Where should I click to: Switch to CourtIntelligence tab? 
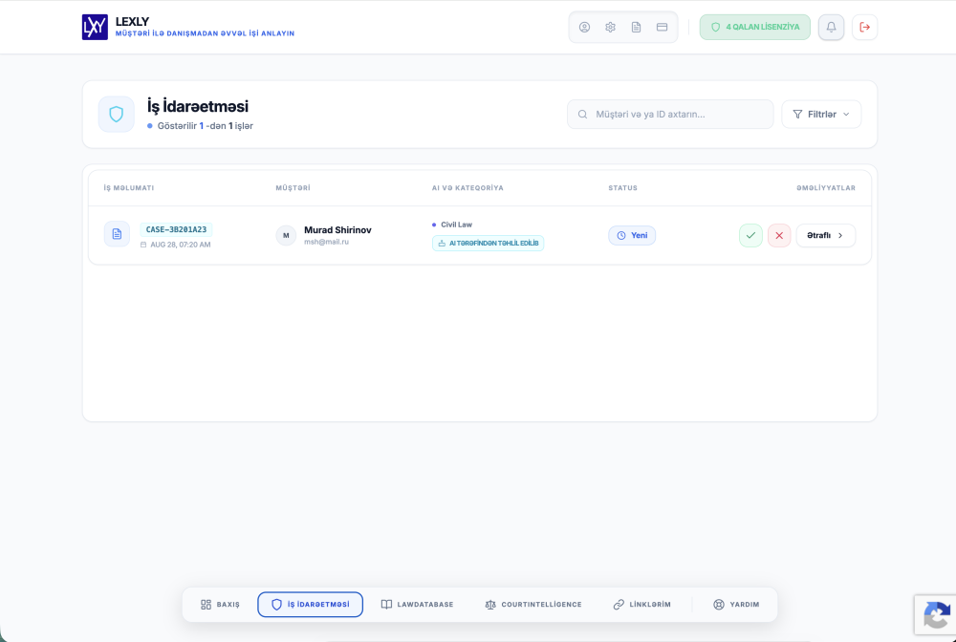533,604
